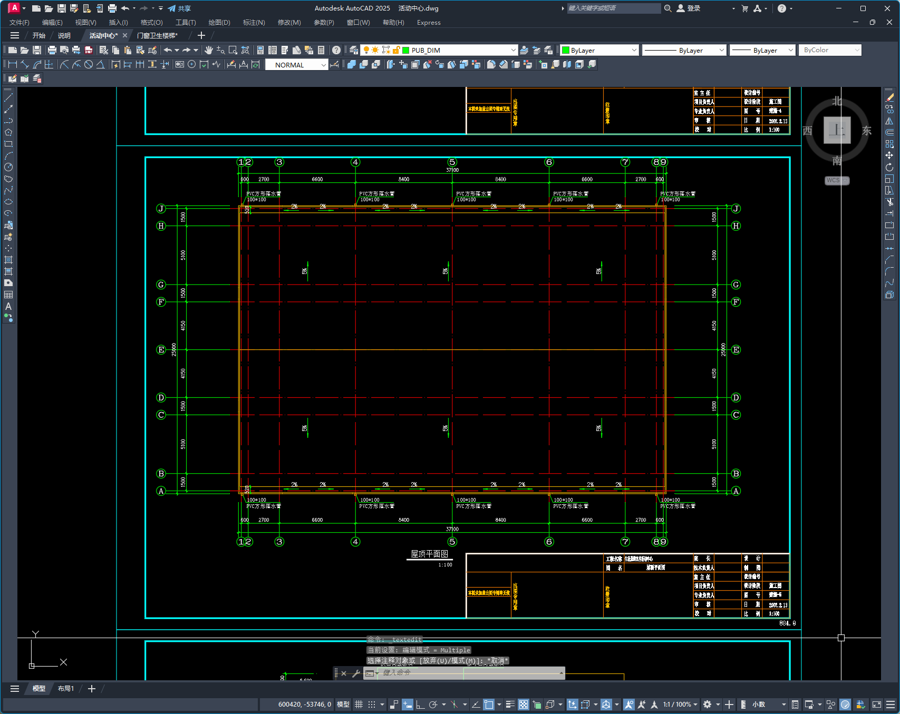900x714 pixels.
Task: Toggle the drawing grid display
Action: tap(359, 705)
